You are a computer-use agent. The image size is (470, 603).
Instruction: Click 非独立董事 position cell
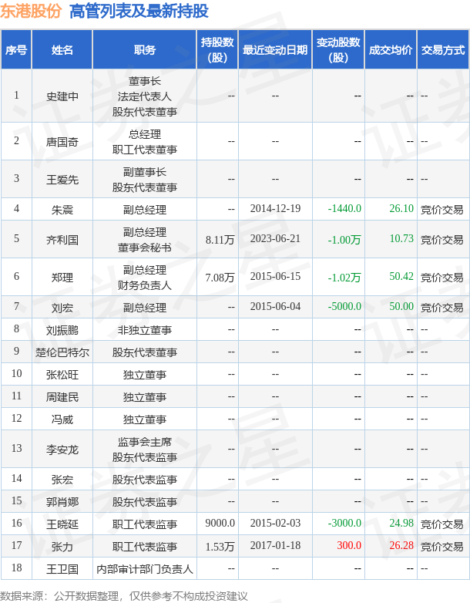(145, 330)
